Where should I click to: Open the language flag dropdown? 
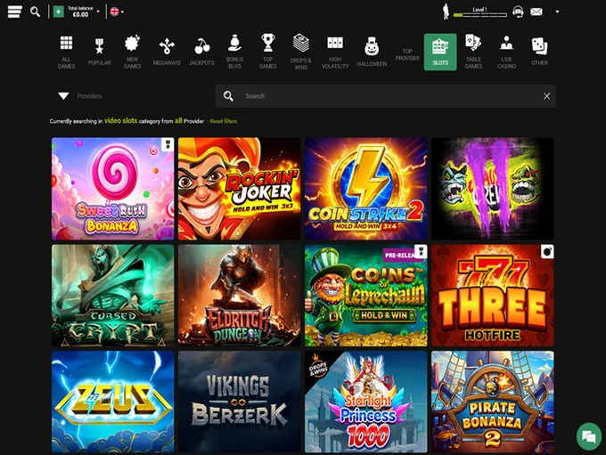click(116, 12)
